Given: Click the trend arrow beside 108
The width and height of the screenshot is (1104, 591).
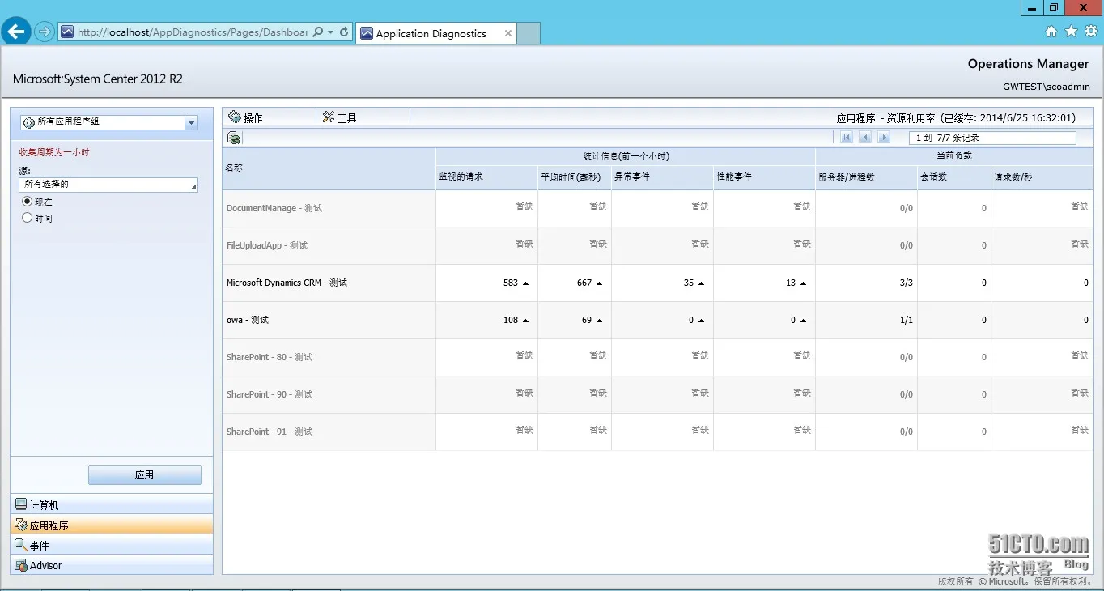Looking at the screenshot, I should 525,321.
